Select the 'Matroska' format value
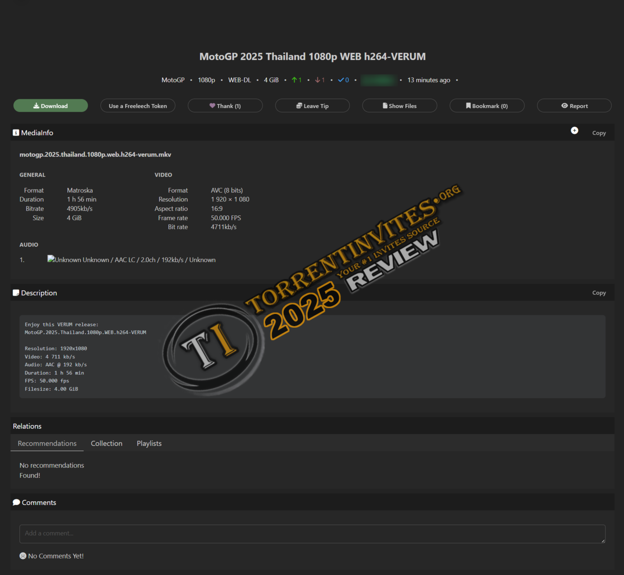 tap(80, 190)
